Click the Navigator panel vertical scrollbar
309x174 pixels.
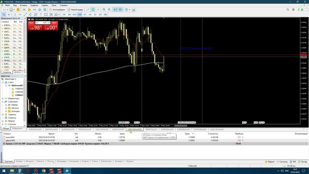[x=25, y=101]
